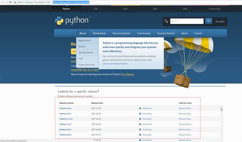Focus the site search field

(187, 21)
